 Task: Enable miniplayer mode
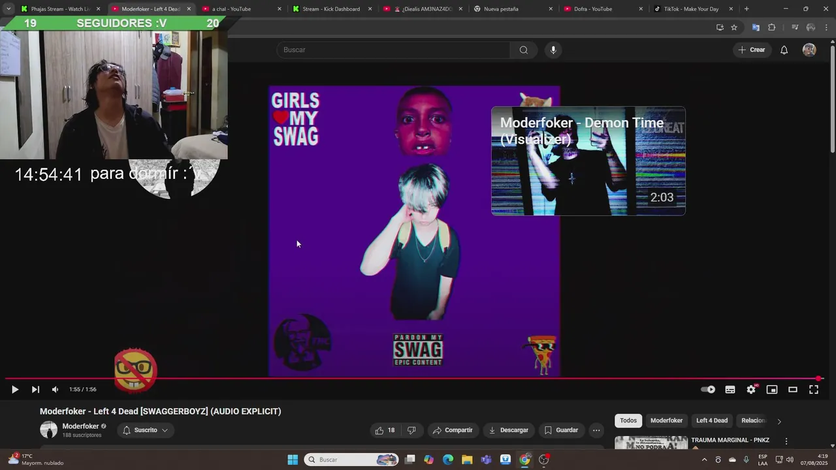772,390
